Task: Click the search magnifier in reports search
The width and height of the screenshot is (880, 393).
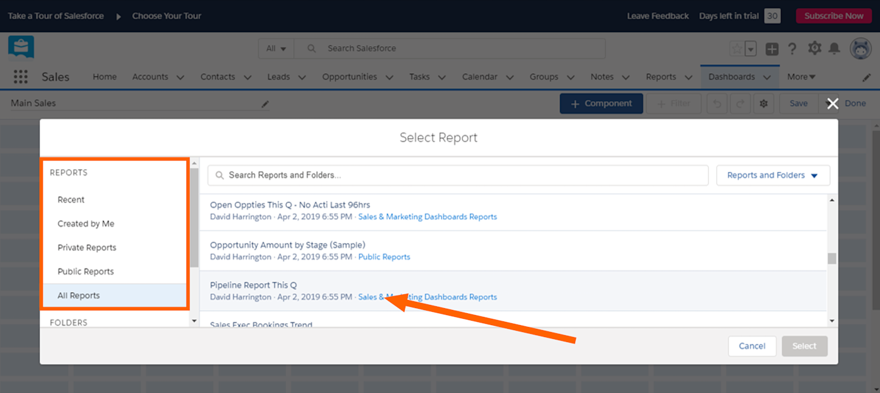Action: point(219,175)
